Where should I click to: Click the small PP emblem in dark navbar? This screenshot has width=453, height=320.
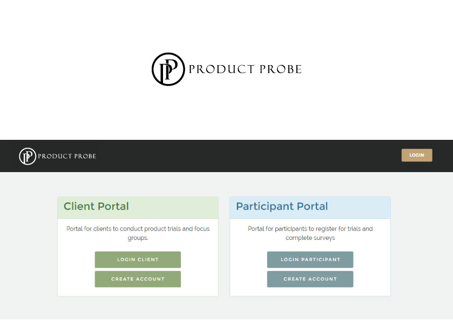27,156
